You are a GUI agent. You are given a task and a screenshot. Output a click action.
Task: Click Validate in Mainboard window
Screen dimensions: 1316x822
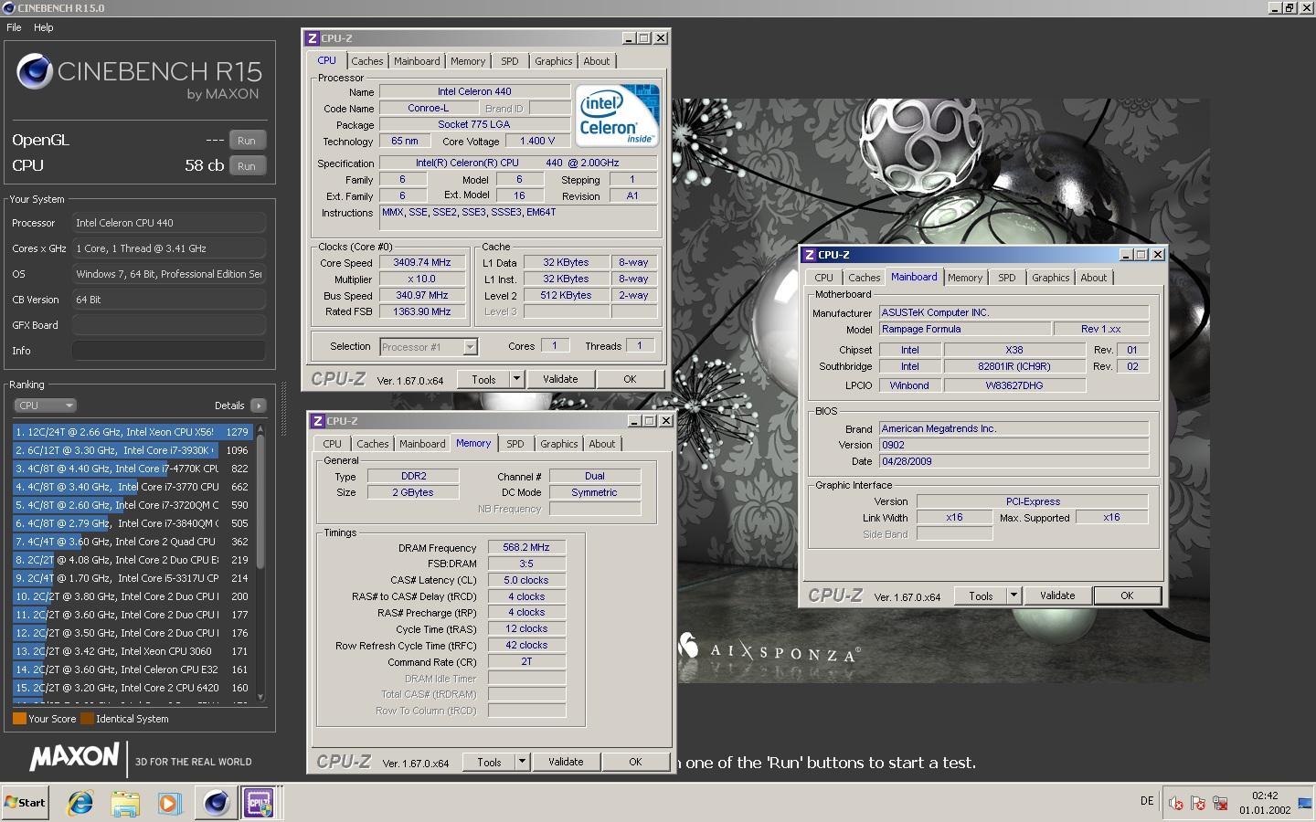1057,596
